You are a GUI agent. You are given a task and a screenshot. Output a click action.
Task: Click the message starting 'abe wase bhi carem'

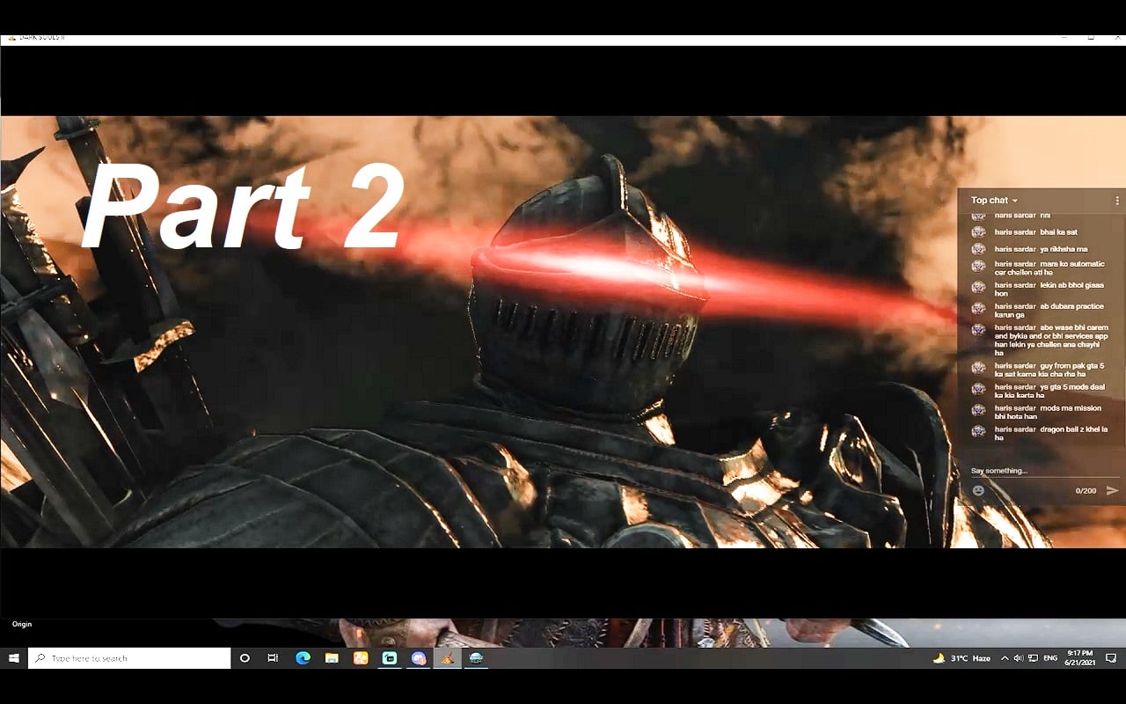coord(1052,340)
